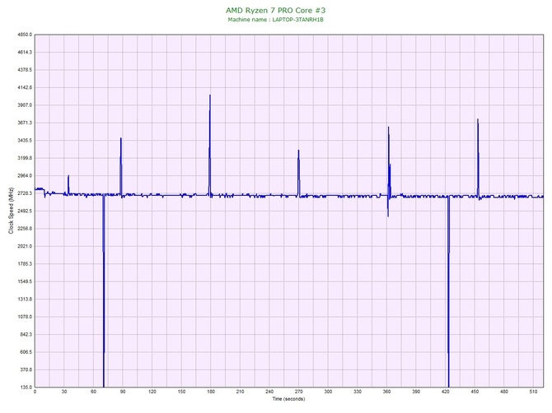The width and height of the screenshot is (552, 413).
Task: Click the 842.3 y-axis value
Action: point(26,334)
